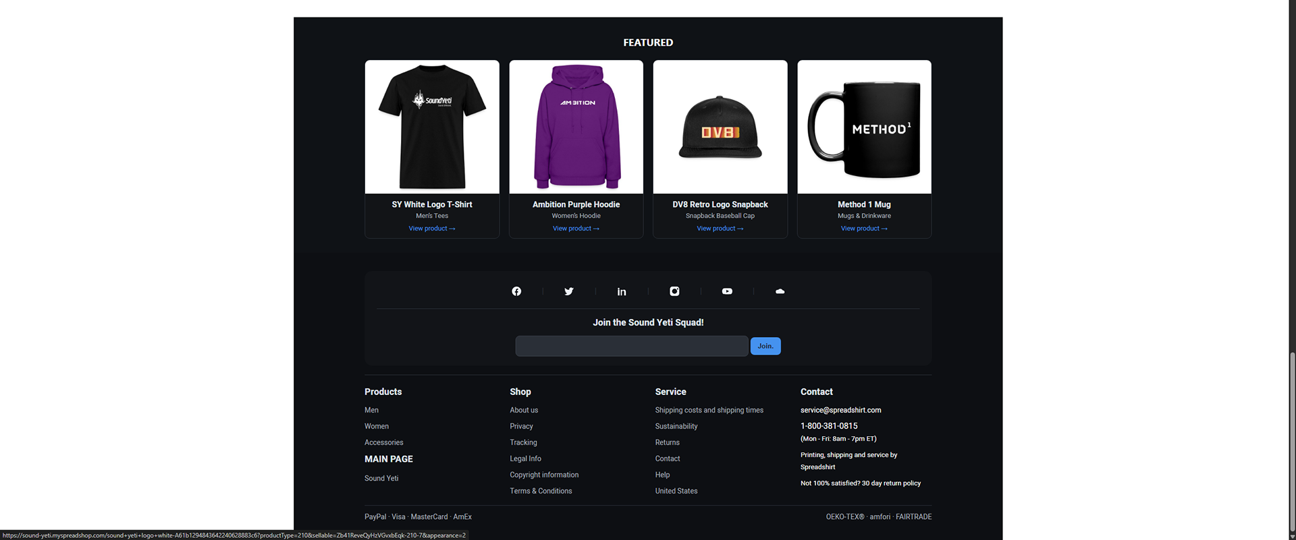
Task: Focus the newsletter email input field
Action: coord(632,346)
